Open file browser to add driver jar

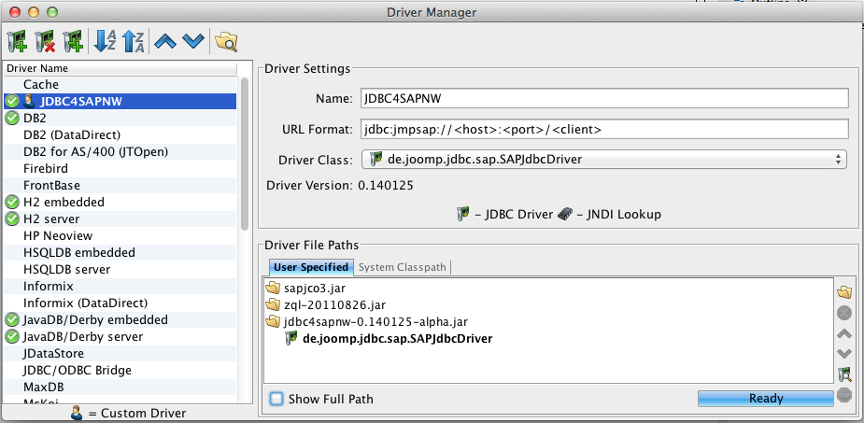pos(844,292)
